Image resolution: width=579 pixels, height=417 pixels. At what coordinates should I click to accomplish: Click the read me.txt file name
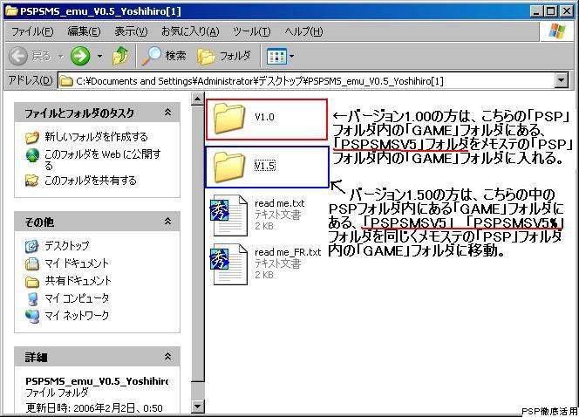point(280,203)
